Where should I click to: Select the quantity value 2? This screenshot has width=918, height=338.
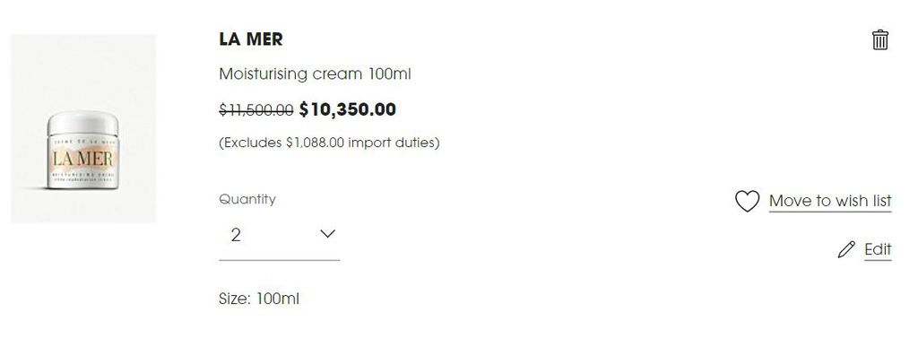pyautogui.click(x=236, y=235)
